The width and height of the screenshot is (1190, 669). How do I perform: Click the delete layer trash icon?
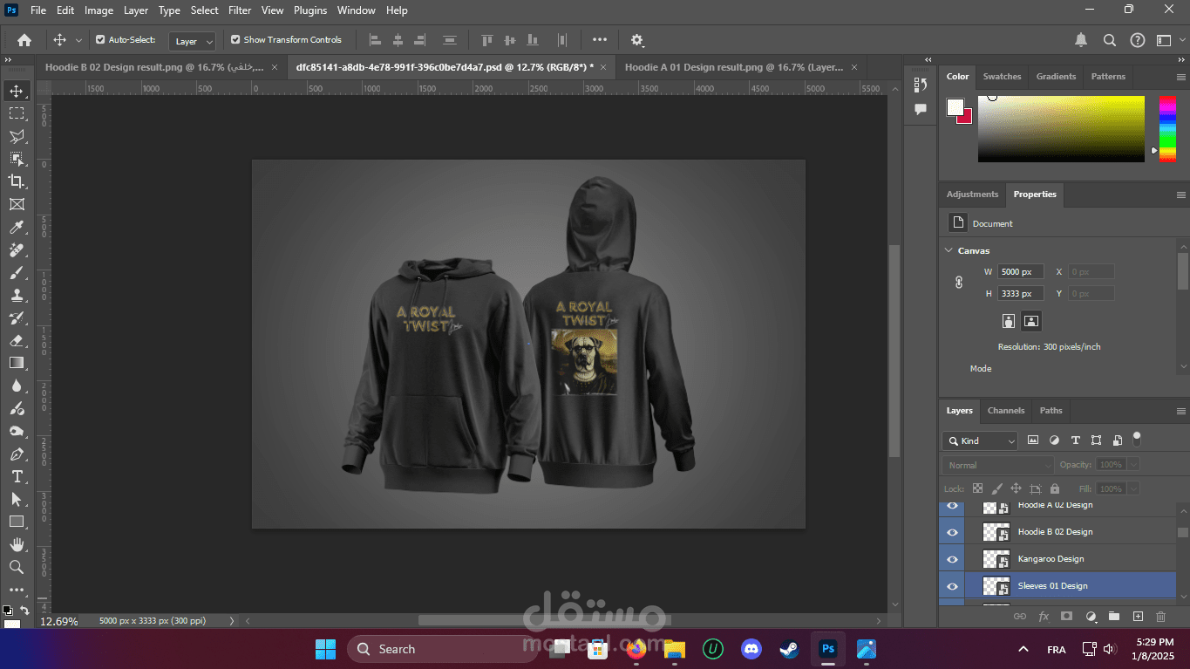(x=1160, y=617)
